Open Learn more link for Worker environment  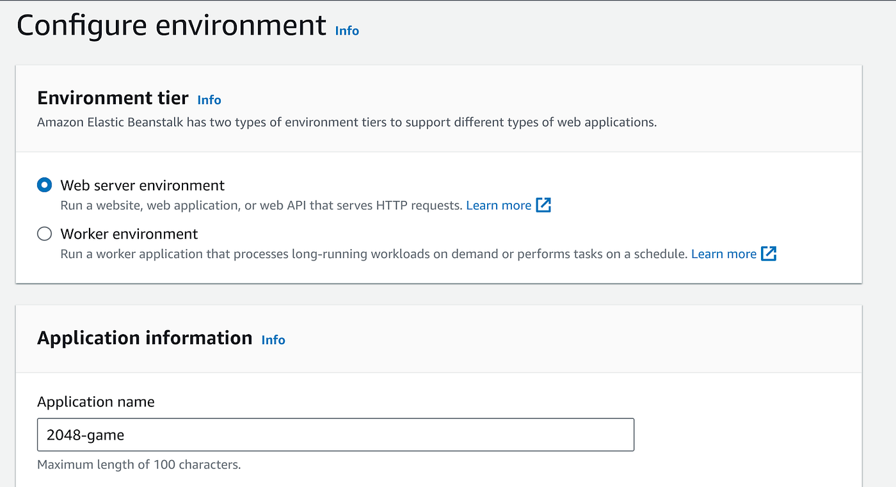724,254
